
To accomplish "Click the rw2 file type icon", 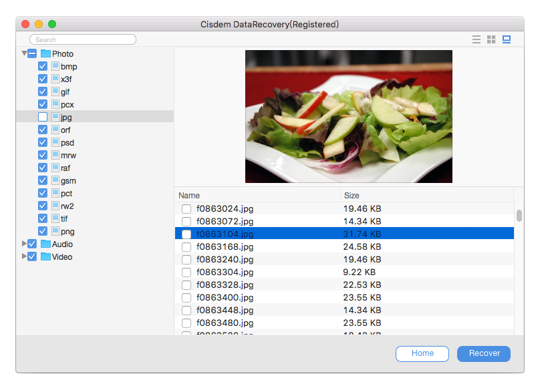I will tap(55, 206).
